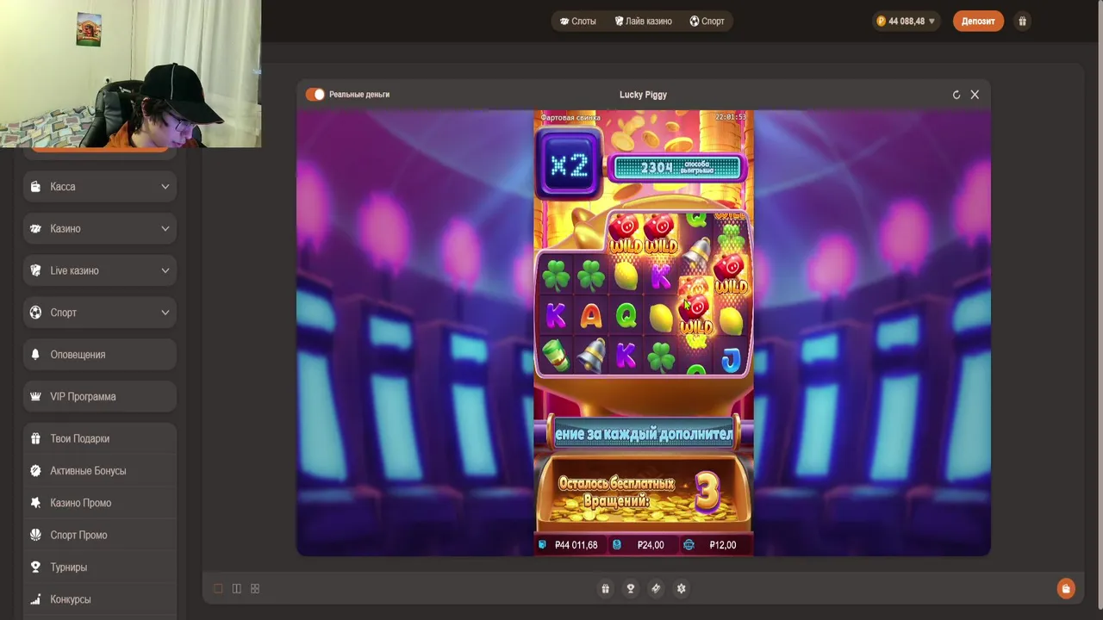Click the blue letter J reel symbol
The height and width of the screenshot is (620, 1103).
[x=731, y=360]
